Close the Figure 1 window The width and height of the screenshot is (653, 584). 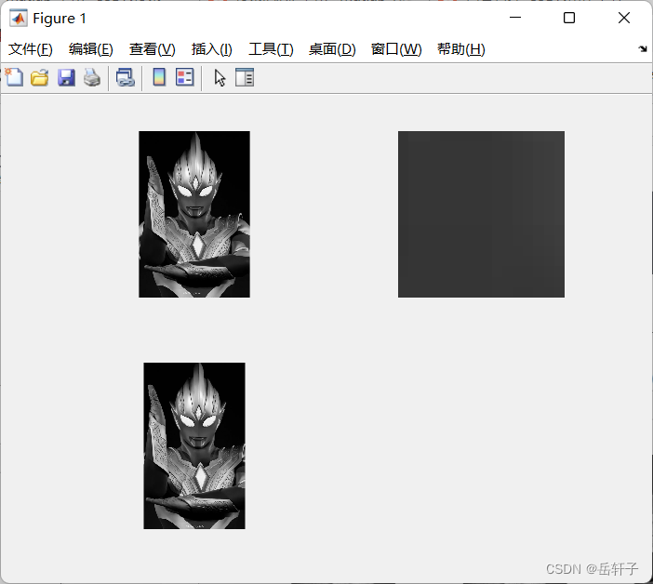[x=624, y=18]
